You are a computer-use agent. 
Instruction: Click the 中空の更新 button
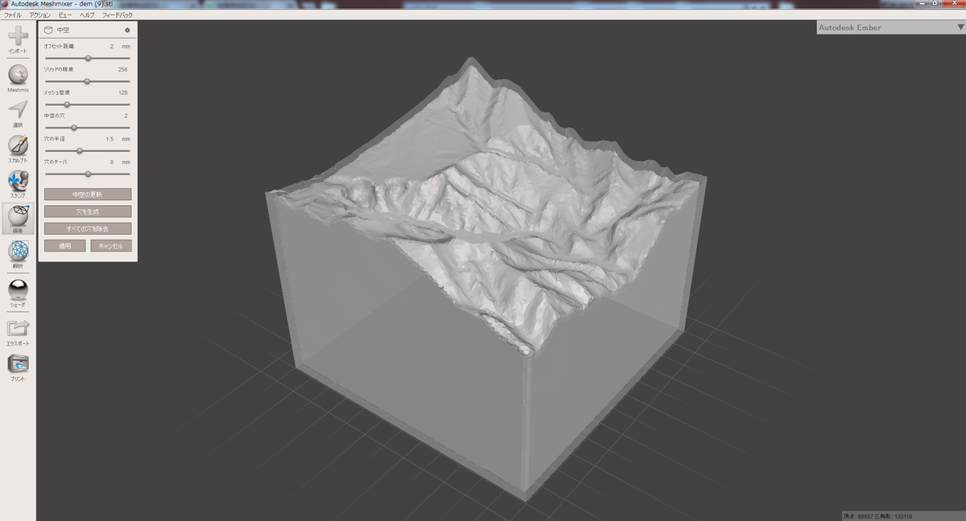88,195
